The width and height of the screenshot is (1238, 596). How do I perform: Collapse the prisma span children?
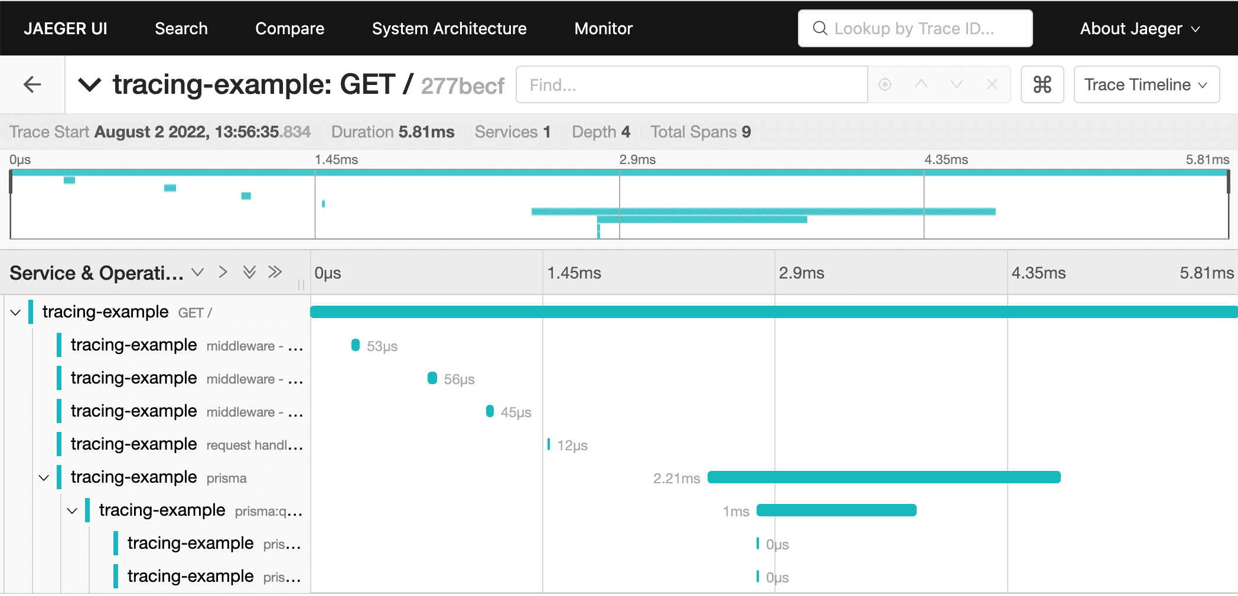pyautogui.click(x=44, y=477)
